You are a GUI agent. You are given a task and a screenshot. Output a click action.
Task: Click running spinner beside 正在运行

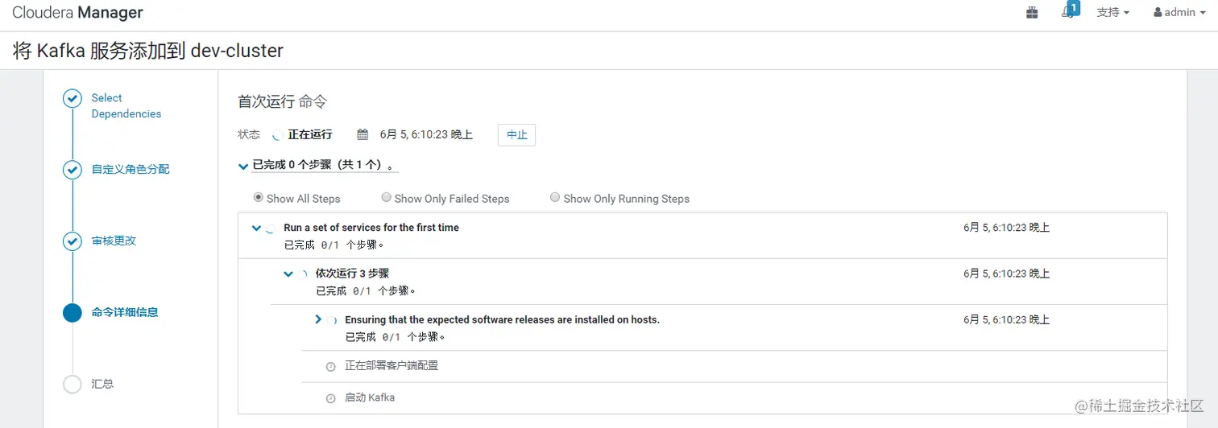point(278,135)
